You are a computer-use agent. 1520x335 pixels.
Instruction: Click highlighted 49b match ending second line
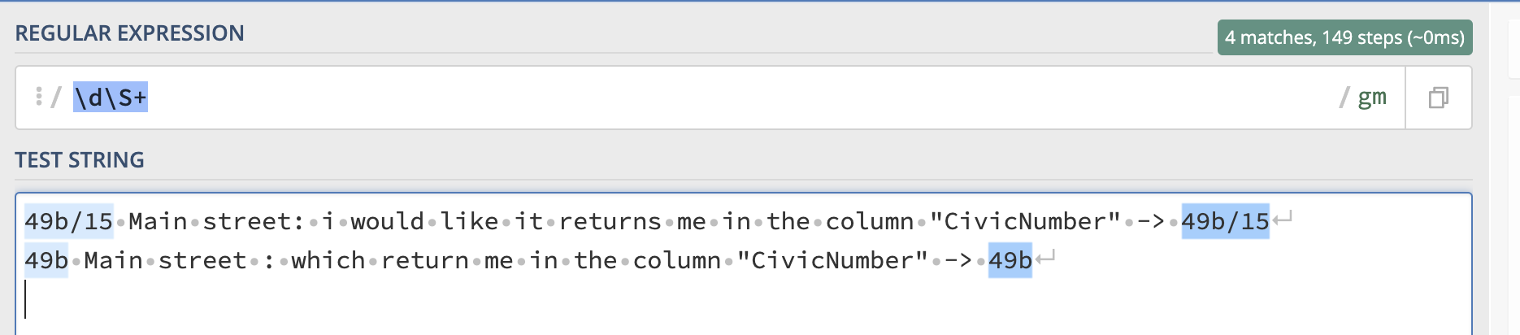1010,260
